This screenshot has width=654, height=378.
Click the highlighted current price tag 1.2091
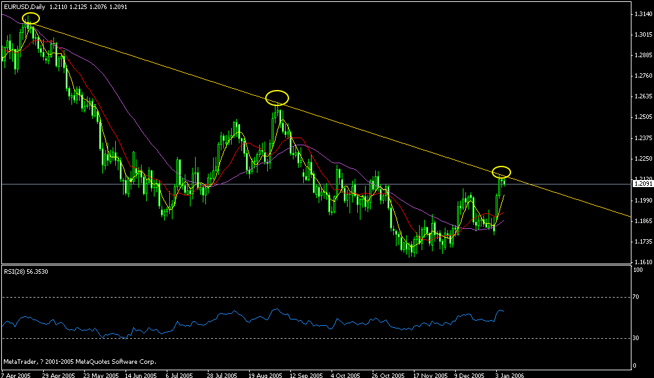(643, 184)
